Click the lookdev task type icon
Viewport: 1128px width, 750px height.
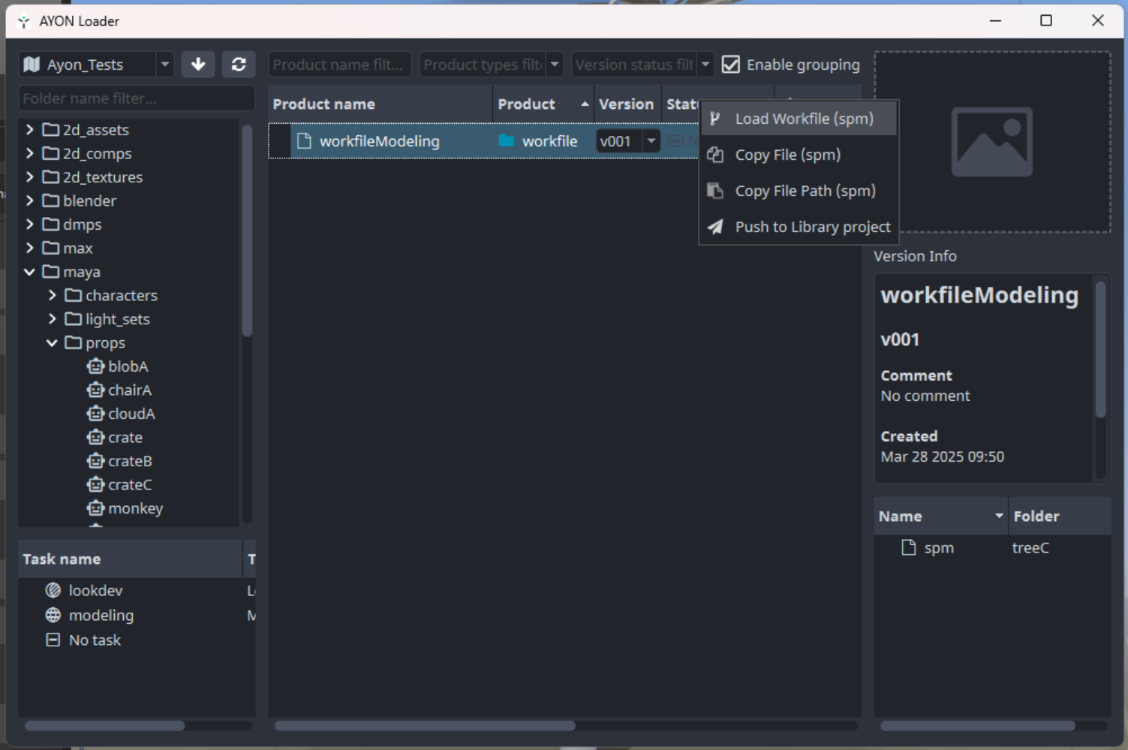tap(53, 591)
